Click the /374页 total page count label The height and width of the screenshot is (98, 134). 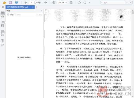pyautogui.click(x=38, y=3)
